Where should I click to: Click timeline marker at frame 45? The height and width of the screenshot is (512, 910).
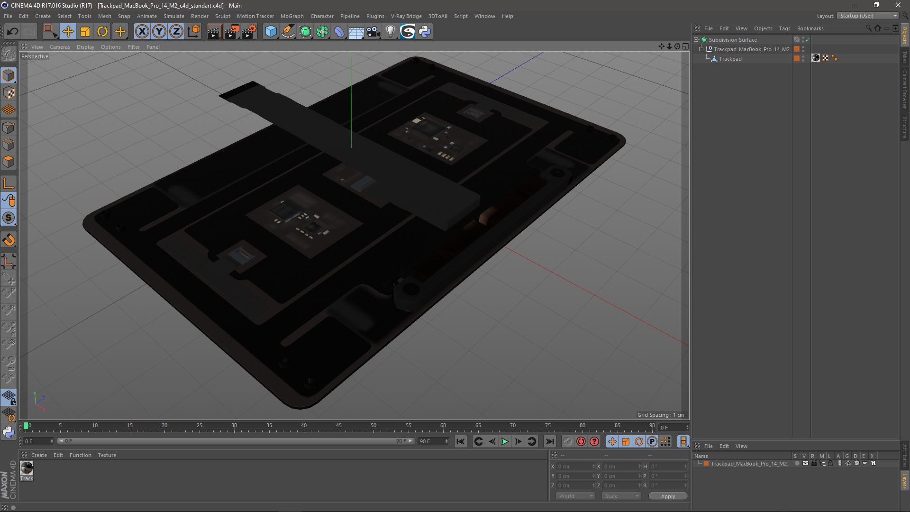(x=338, y=426)
